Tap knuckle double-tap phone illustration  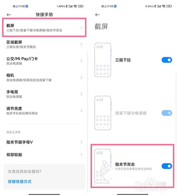point(103,166)
